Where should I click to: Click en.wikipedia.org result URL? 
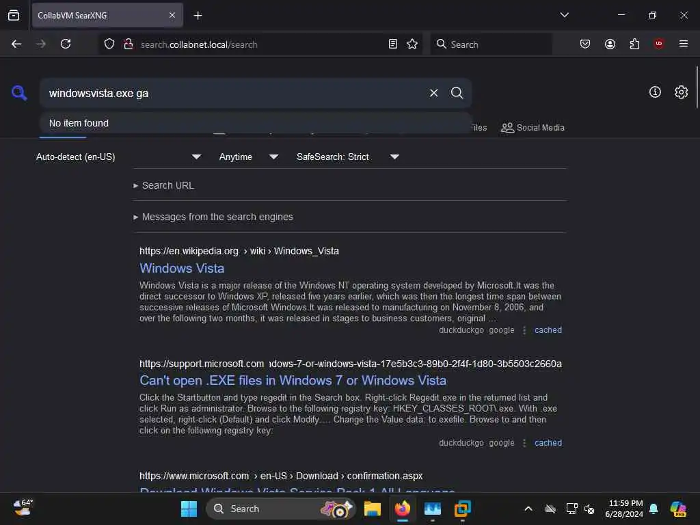pos(239,251)
